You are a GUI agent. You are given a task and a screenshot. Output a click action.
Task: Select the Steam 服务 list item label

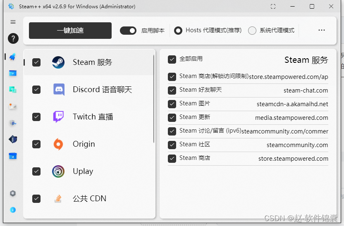tap(92, 62)
